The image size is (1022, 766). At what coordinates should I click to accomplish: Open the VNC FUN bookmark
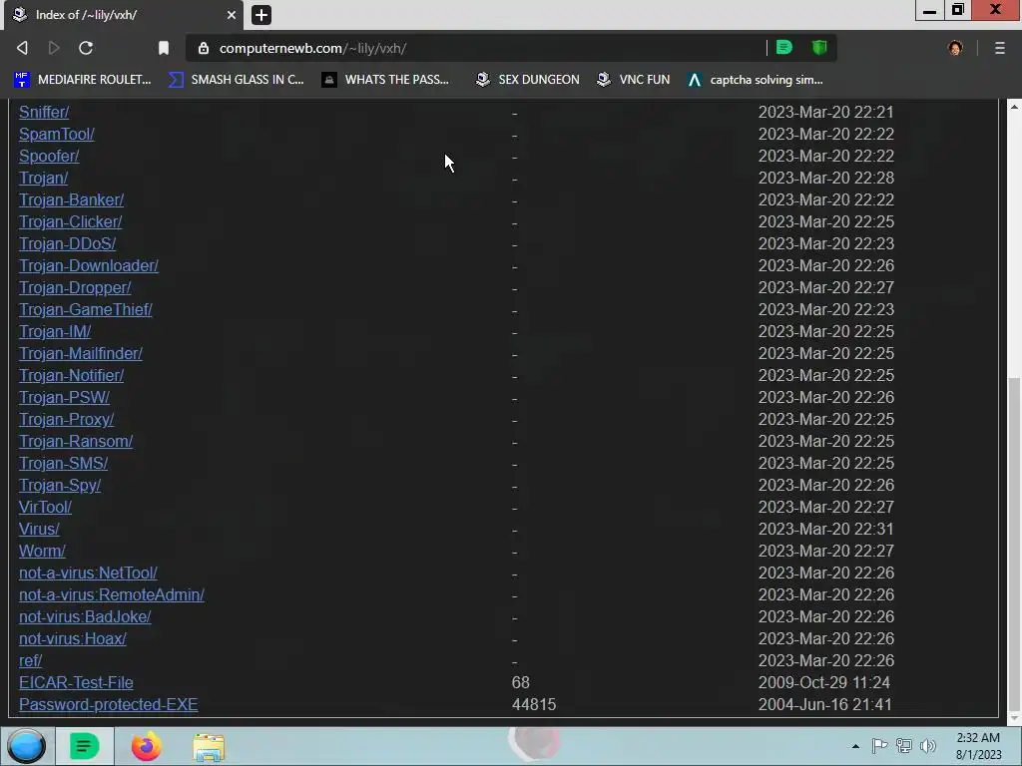pos(634,80)
